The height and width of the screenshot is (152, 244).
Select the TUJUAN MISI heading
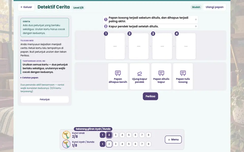(27, 41)
